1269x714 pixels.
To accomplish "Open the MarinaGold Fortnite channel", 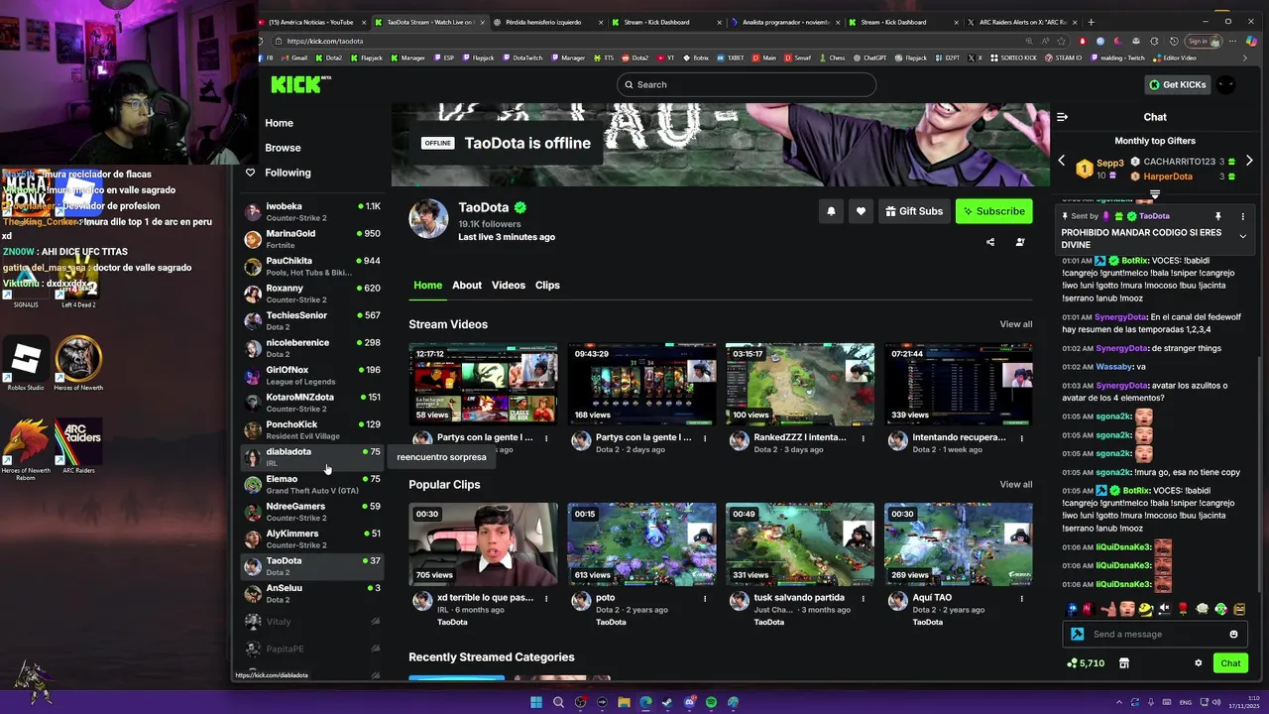I will coord(312,239).
